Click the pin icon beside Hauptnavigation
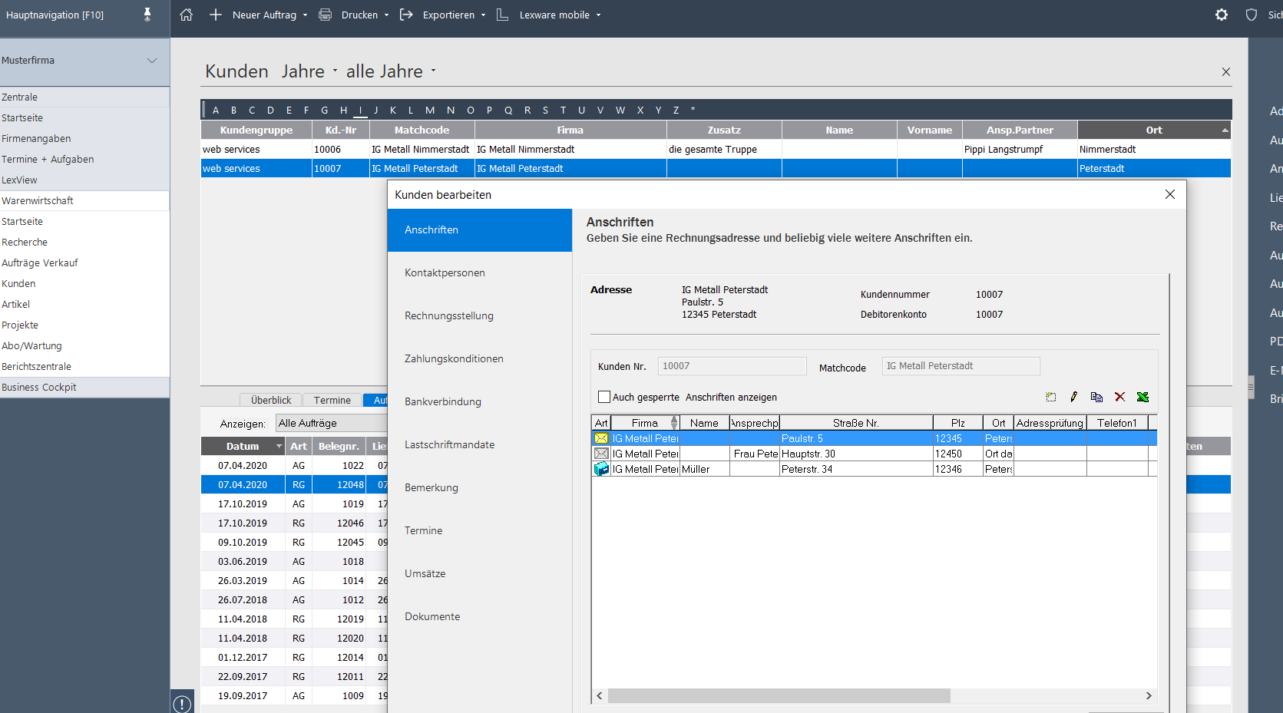 click(147, 15)
